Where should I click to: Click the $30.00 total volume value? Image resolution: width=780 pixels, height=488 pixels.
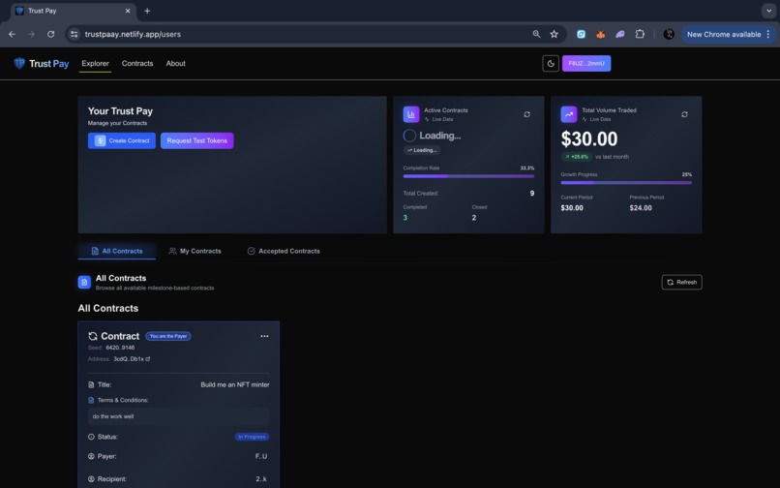coord(589,138)
